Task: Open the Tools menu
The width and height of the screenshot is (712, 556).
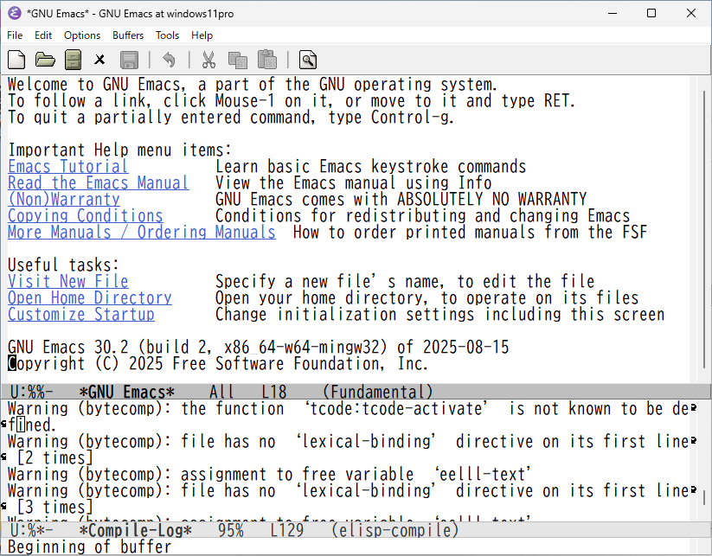Action: 167,35
